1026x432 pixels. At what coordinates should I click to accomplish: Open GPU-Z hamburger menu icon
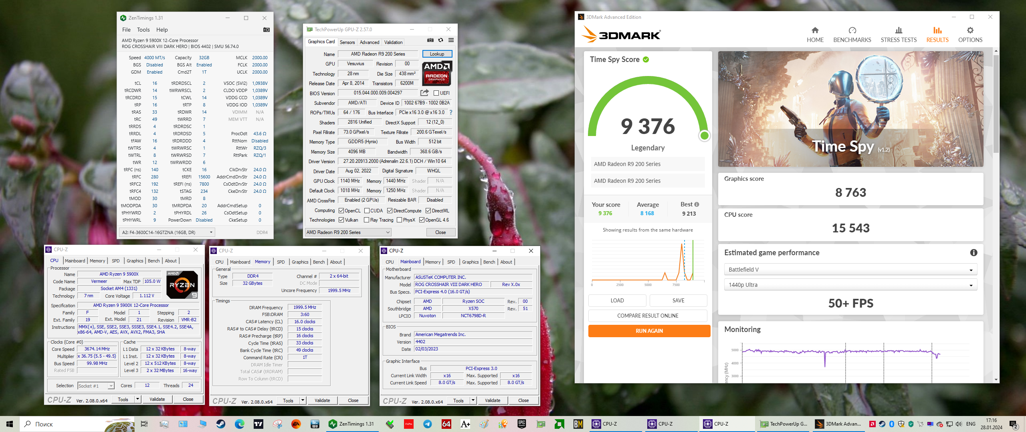(x=451, y=40)
